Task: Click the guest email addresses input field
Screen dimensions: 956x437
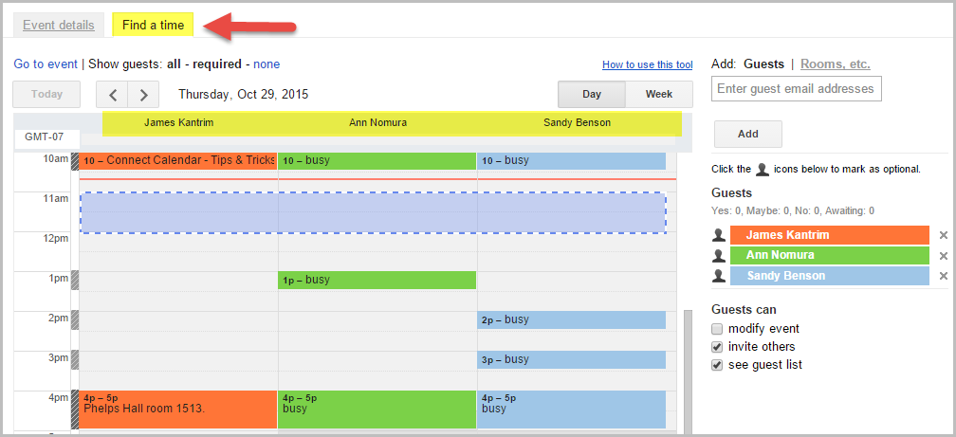Action: pyautogui.click(x=797, y=89)
